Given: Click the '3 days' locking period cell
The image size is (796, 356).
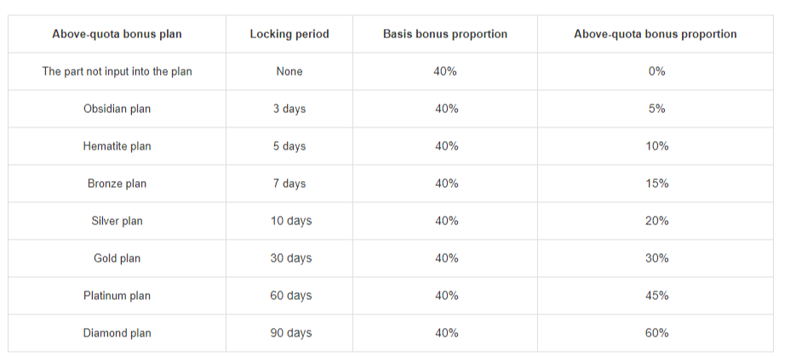Looking at the screenshot, I should pyautogui.click(x=289, y=109).
